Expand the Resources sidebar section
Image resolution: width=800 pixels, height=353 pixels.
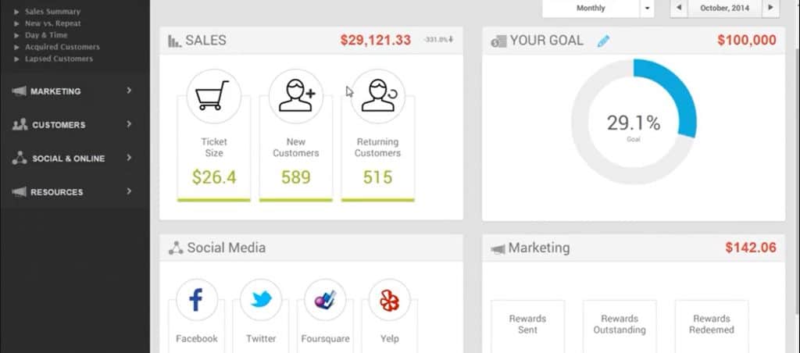point(71,192)
